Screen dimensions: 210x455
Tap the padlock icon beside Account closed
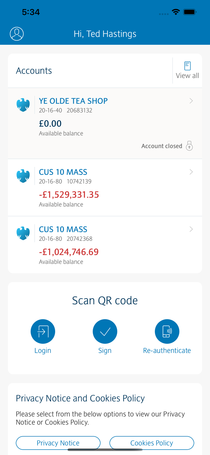click(189, 146)
